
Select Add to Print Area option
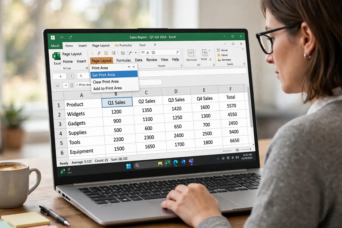tap(107, 88)
